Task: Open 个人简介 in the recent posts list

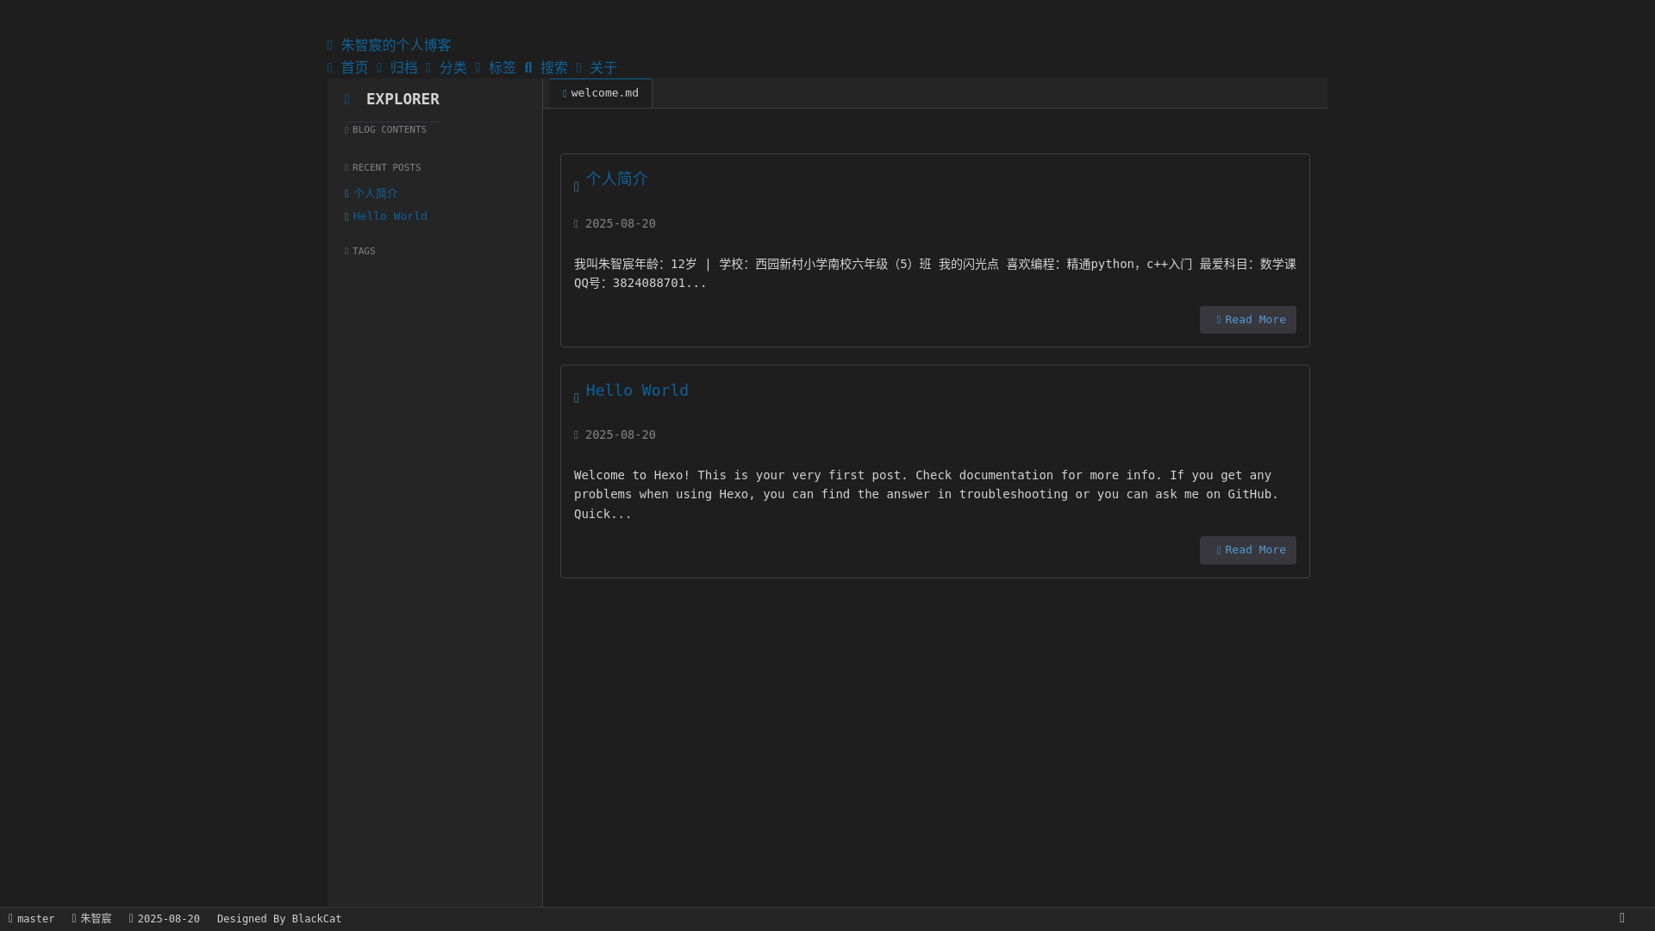Action: [375, 193]
